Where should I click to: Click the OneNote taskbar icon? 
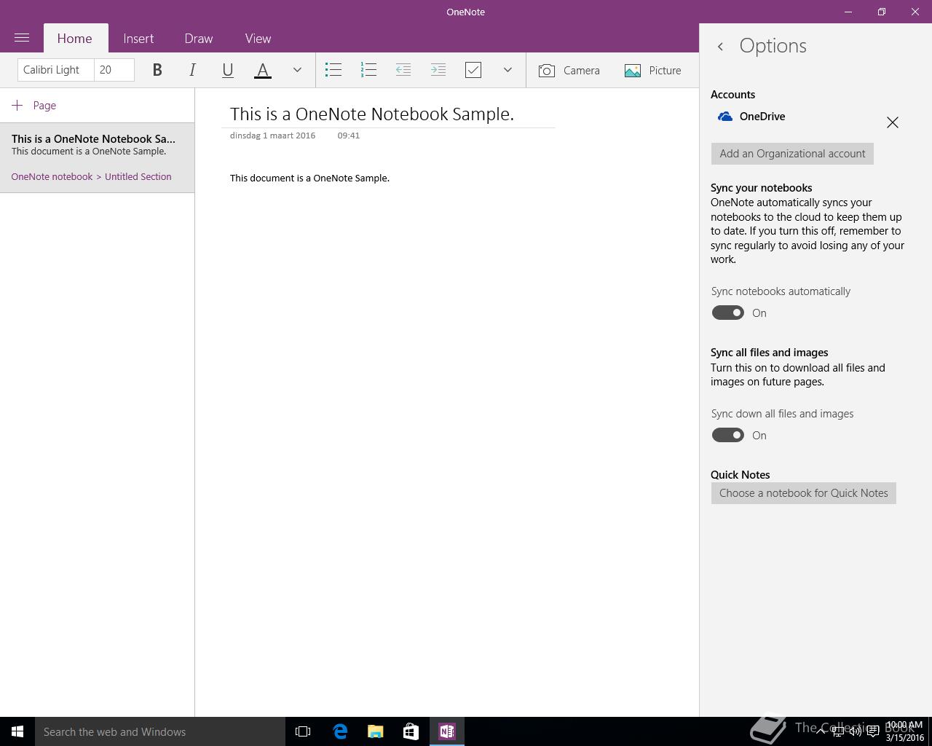(447, 731)
